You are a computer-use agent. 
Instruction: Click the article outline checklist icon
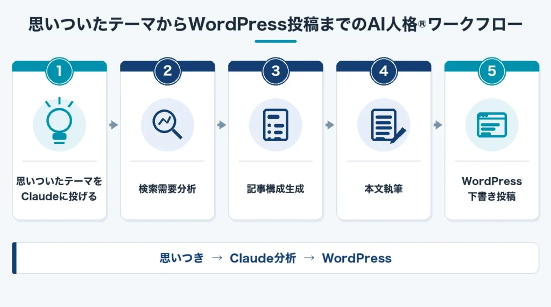click(275, 125)
